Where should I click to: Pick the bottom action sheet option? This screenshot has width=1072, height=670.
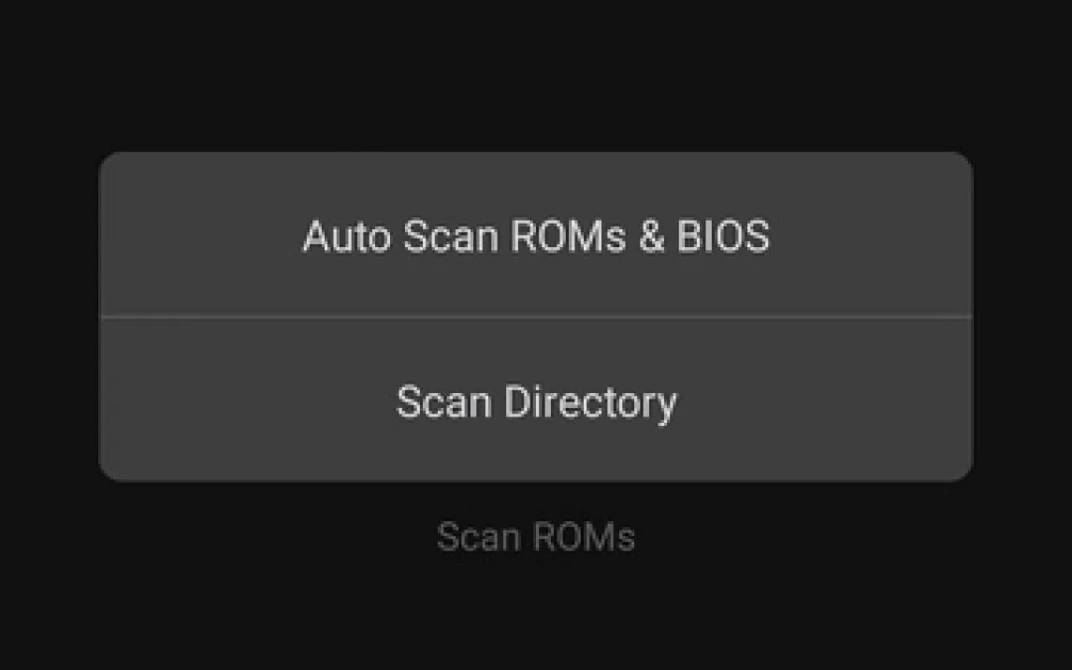[x=536, y=401]
